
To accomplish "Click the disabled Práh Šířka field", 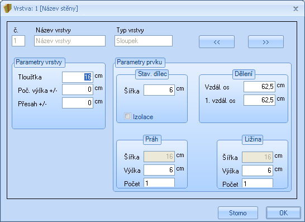I will click(x=159, y=157).
